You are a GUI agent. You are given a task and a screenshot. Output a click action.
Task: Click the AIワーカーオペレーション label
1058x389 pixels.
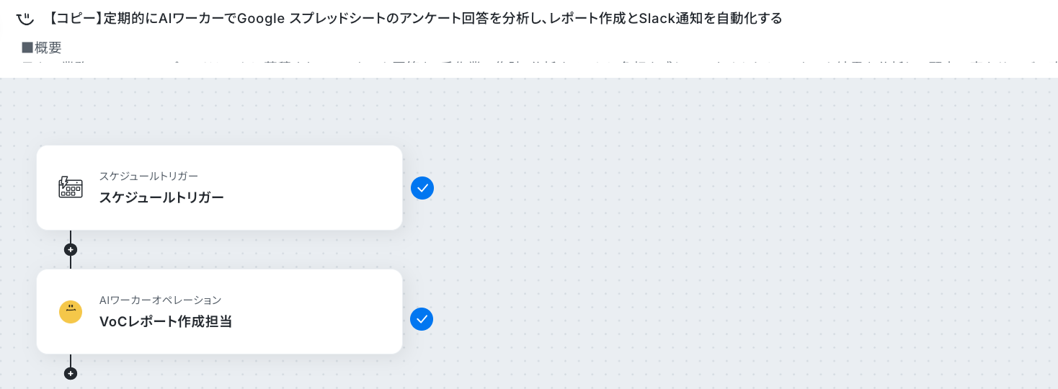click(x=160, y=300)
